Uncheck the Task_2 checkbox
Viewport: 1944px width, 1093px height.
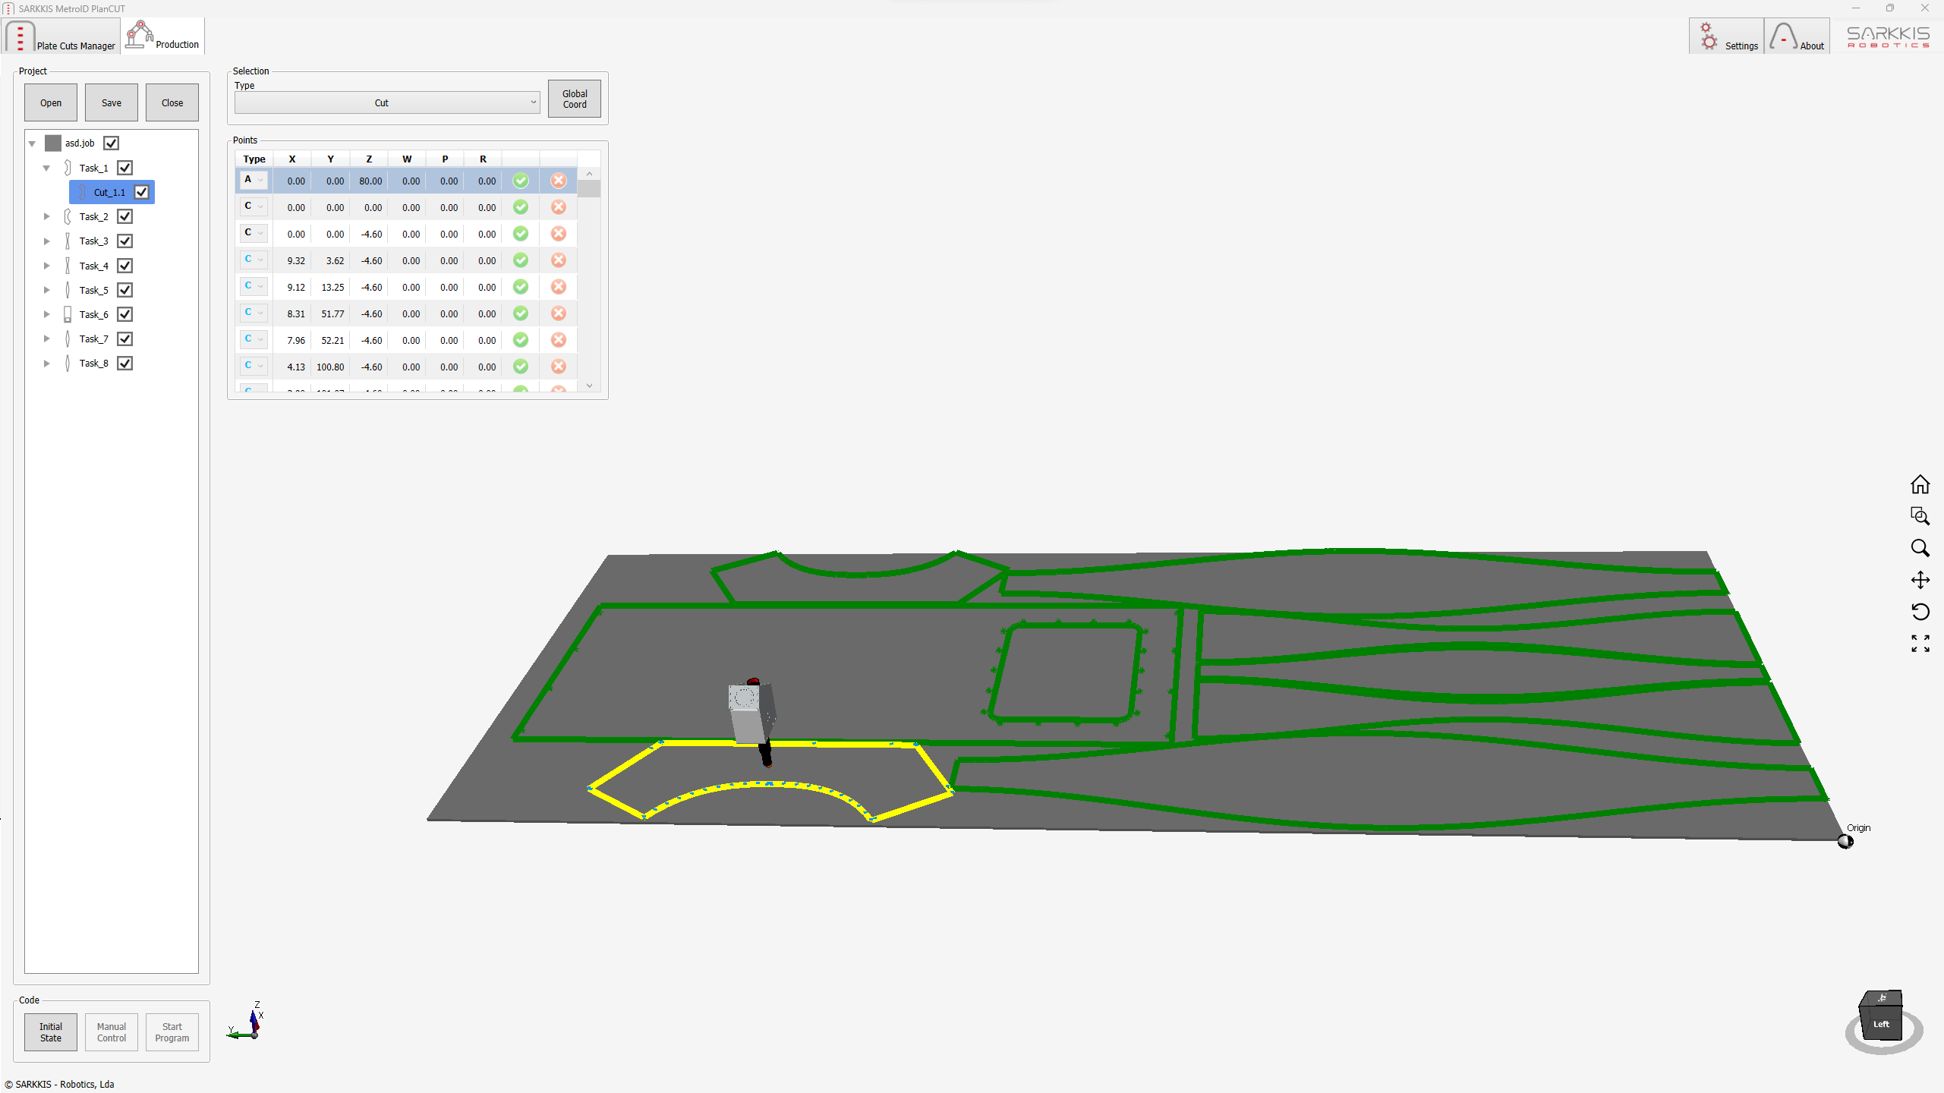(x=125, y=216)
